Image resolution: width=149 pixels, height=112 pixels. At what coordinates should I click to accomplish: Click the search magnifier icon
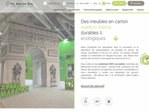(64, 3)
